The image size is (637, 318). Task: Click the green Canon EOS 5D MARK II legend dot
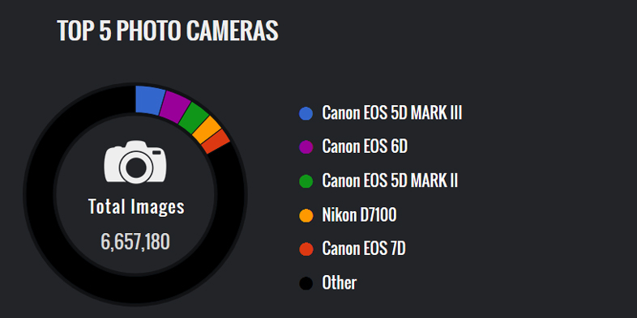click(x=306, y=181)
